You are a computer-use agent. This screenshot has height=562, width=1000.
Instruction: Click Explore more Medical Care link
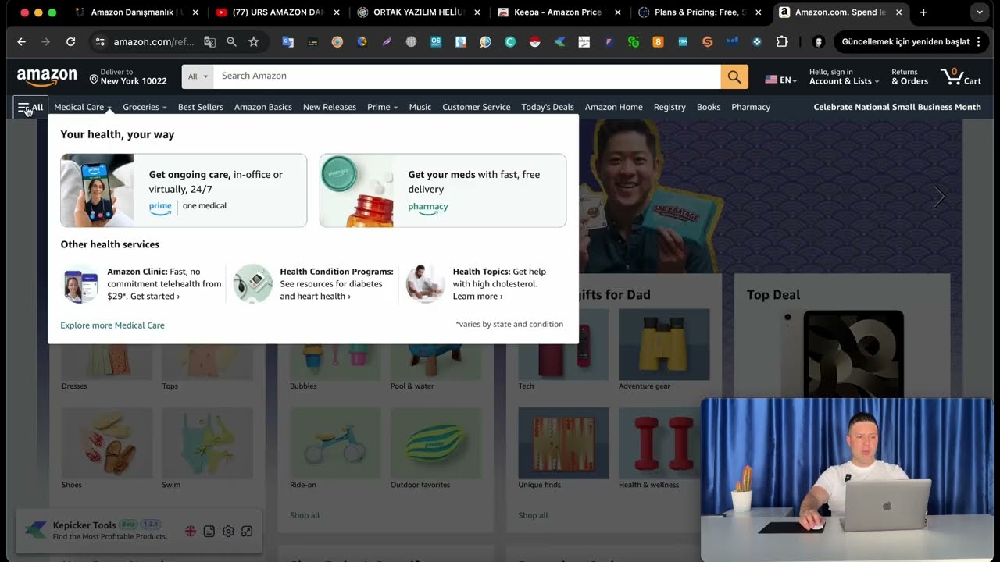click(x=112, y=325)
